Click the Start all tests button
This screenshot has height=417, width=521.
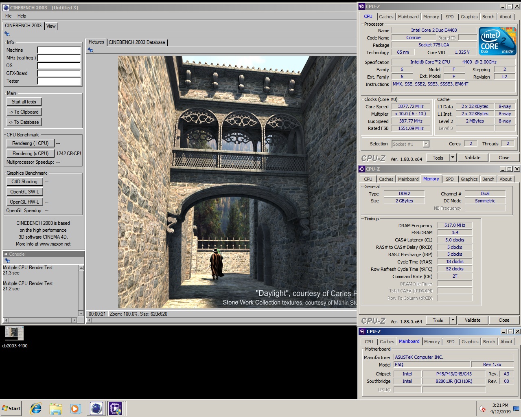tap(24, 102)
